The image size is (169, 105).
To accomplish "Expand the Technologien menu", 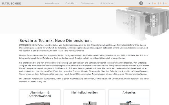I will tap(88, 3).
